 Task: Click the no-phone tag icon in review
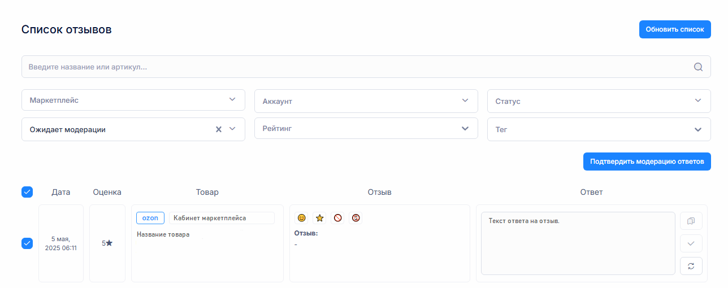coord(356,218)
